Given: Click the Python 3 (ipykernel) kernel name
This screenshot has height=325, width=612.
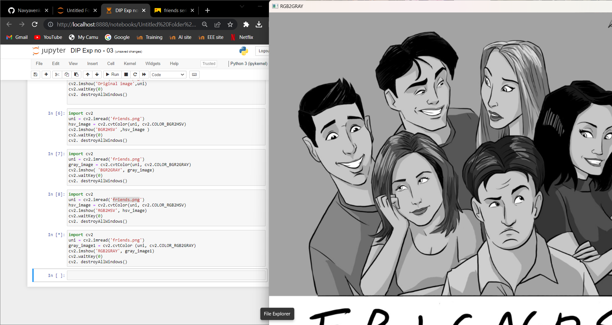Looking at the screenshot, I should [249, 64].
